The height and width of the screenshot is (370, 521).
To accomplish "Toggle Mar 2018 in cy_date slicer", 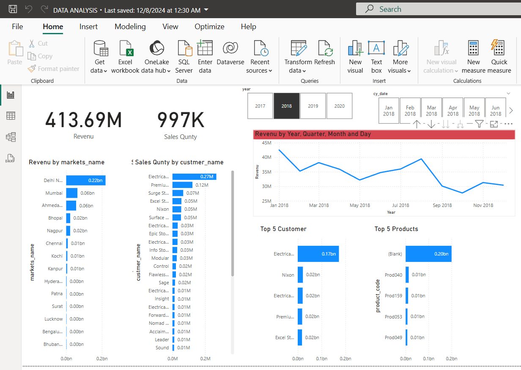I will coord(431,111).
